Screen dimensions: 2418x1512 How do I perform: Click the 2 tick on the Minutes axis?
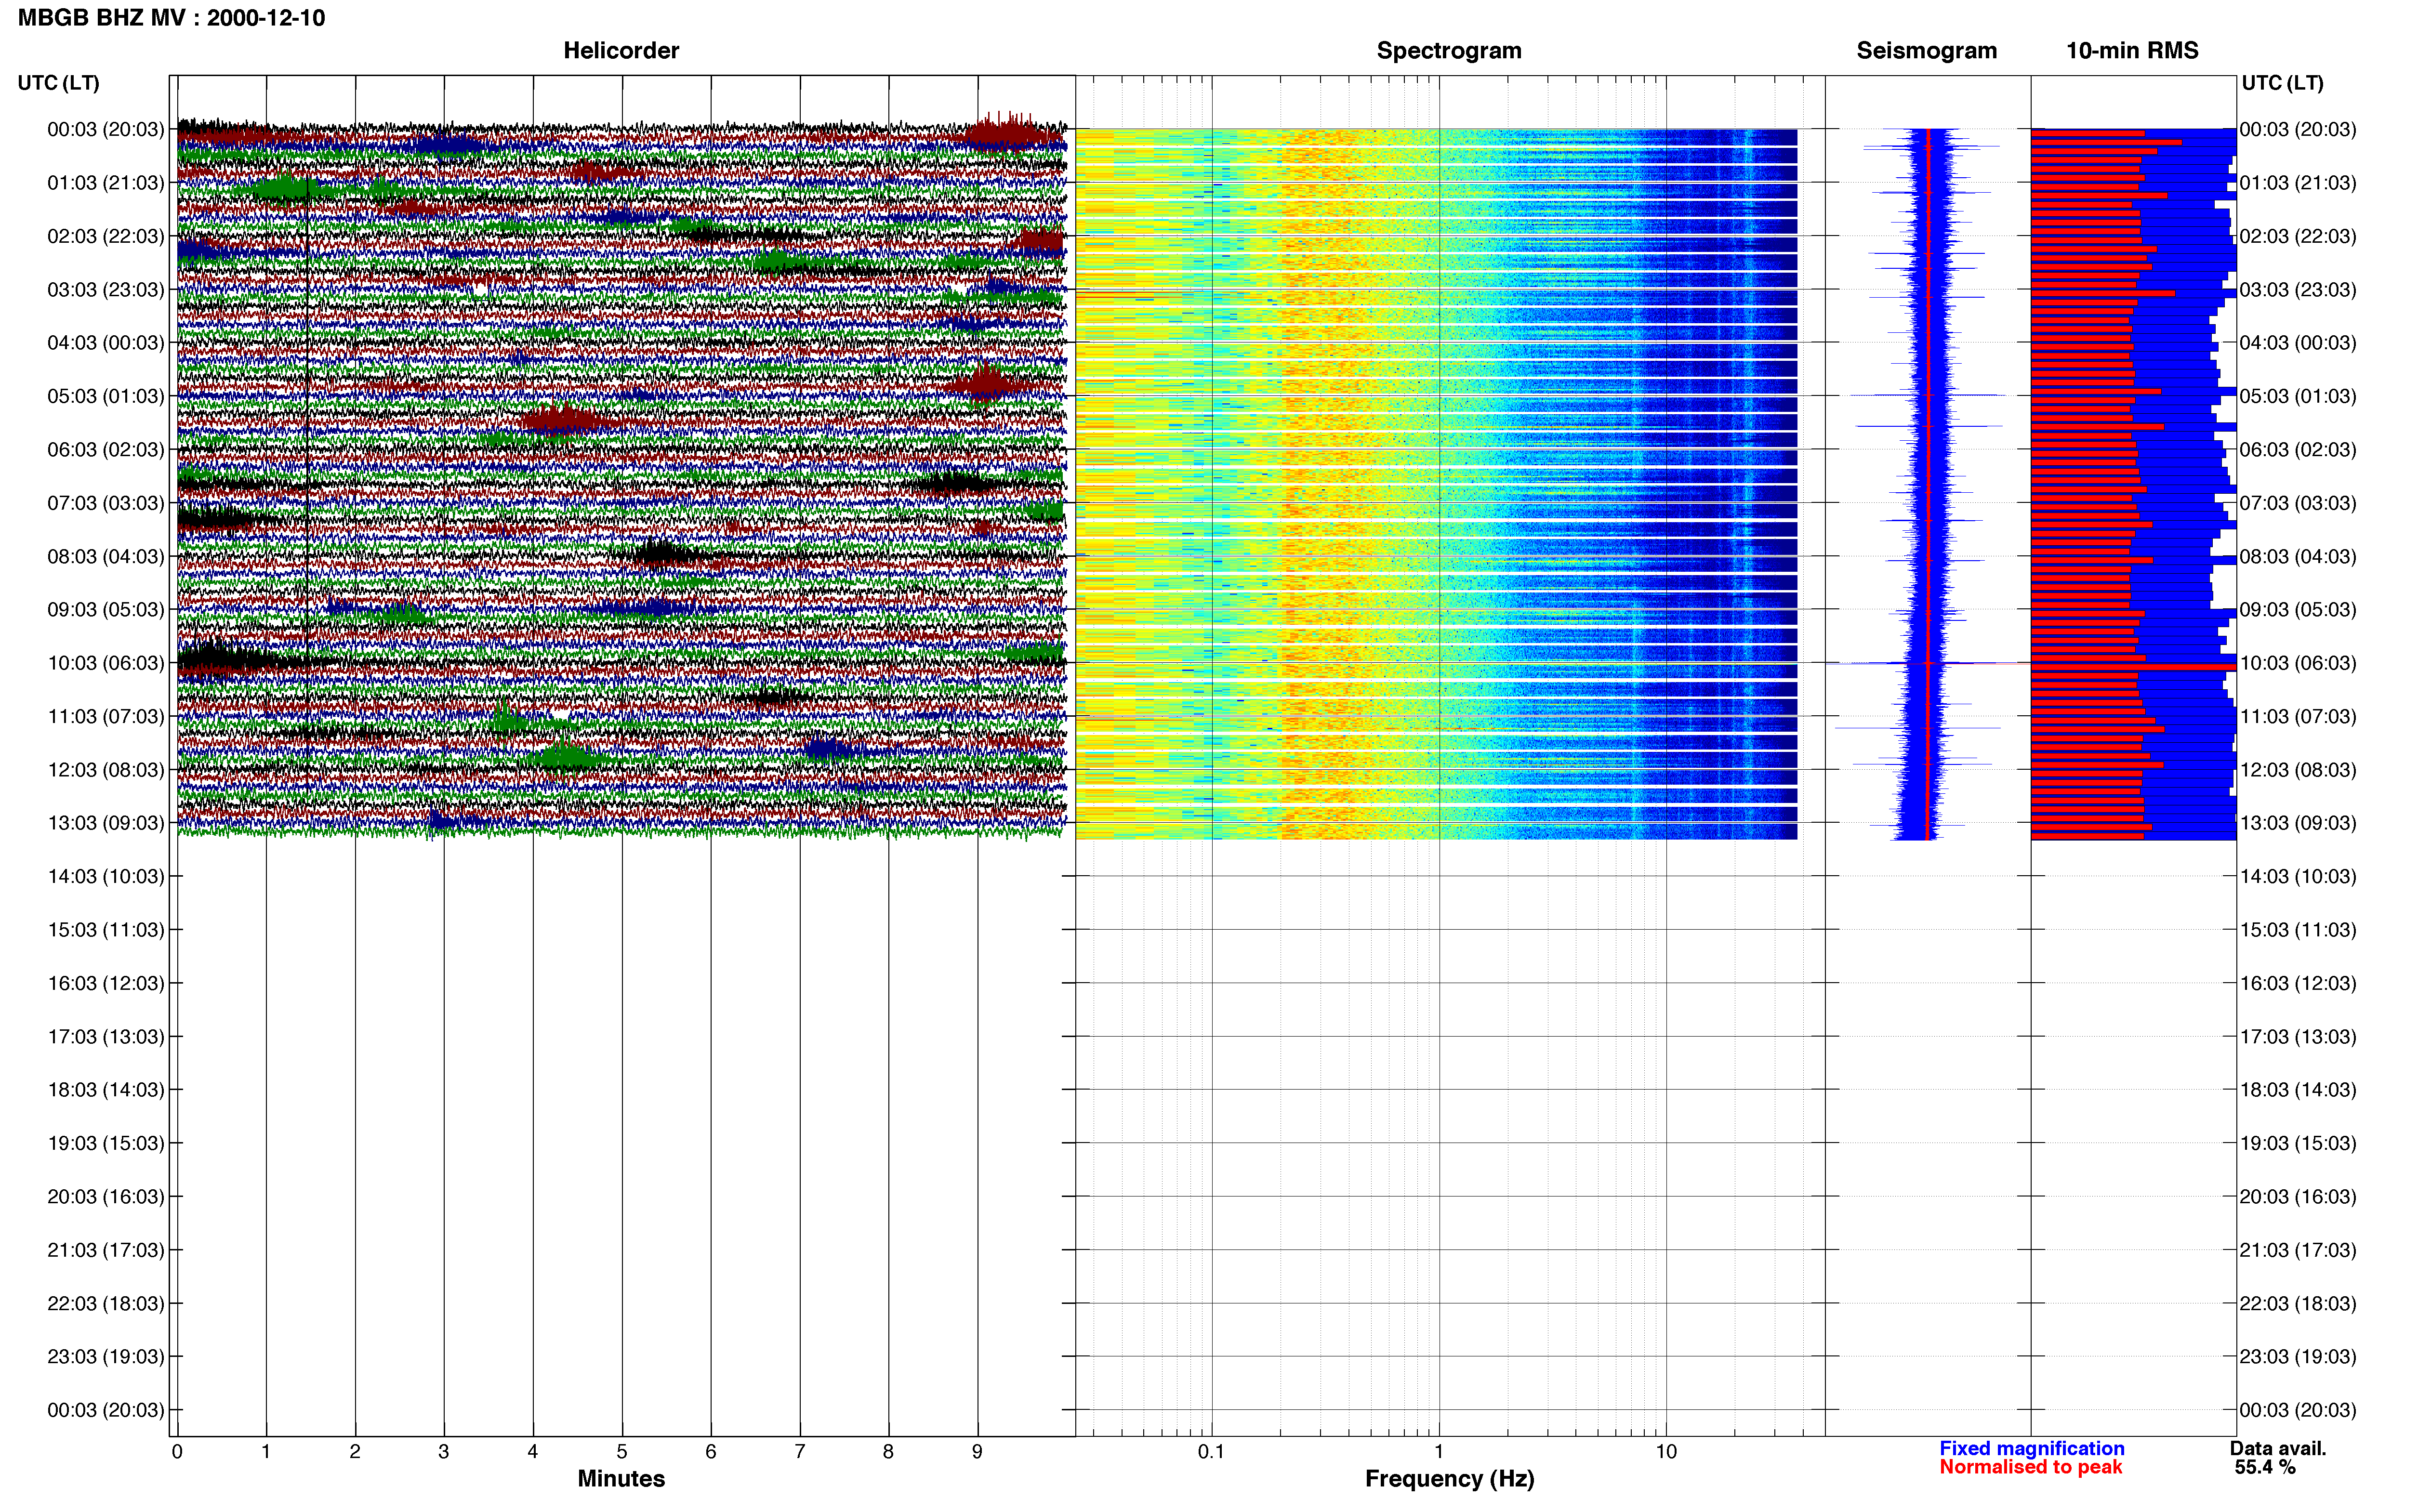355,1451
